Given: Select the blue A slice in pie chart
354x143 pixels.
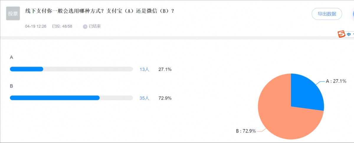Looking at the screenshot, I should point(305,91).
